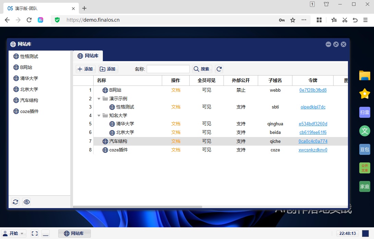Image resolution: width=374 pixels, height=239 pixels.
Task: Click the taskbar clock 22:48:13
Action: 348,234
